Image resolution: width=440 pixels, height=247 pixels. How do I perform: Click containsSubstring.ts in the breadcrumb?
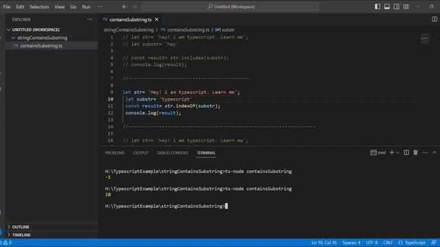[x=188, y=30]
